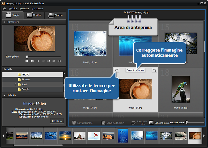The height and width of the screenshot is (148, 208).
Task: Click the Schermo intero icon
Action: click(x=151, y=123)
